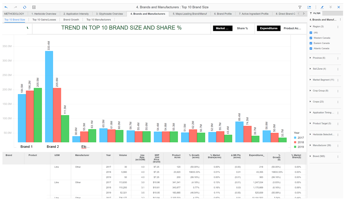Open Soil Zone filter options menu
The height and width of the screenshot is (202, 346).
[338, 69]
